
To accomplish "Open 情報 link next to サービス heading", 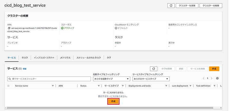I will pos(25,69).
